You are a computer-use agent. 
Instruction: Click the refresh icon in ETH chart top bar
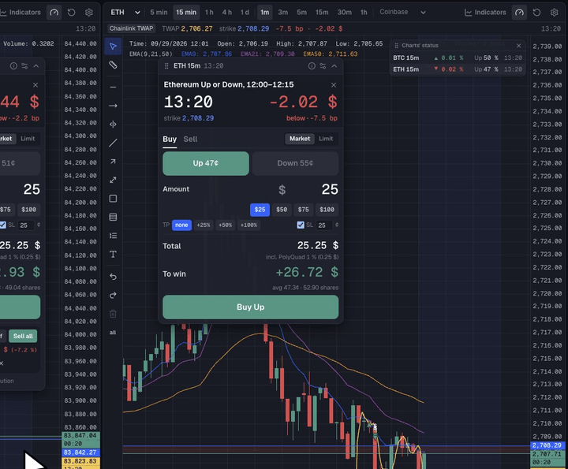click(537, 13)
